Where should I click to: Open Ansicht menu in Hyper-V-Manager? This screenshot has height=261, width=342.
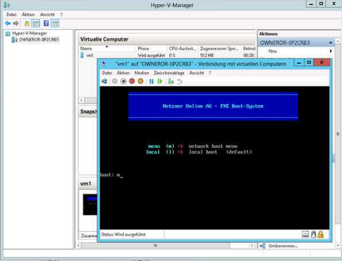tap(47, 14)
